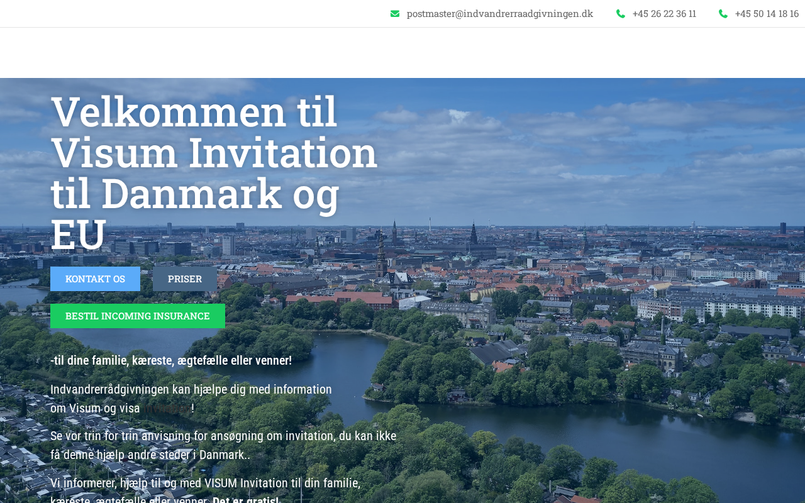Click the green envelope icon beside the email
Viewport: 805px width, 503px height.
(395, 14)
